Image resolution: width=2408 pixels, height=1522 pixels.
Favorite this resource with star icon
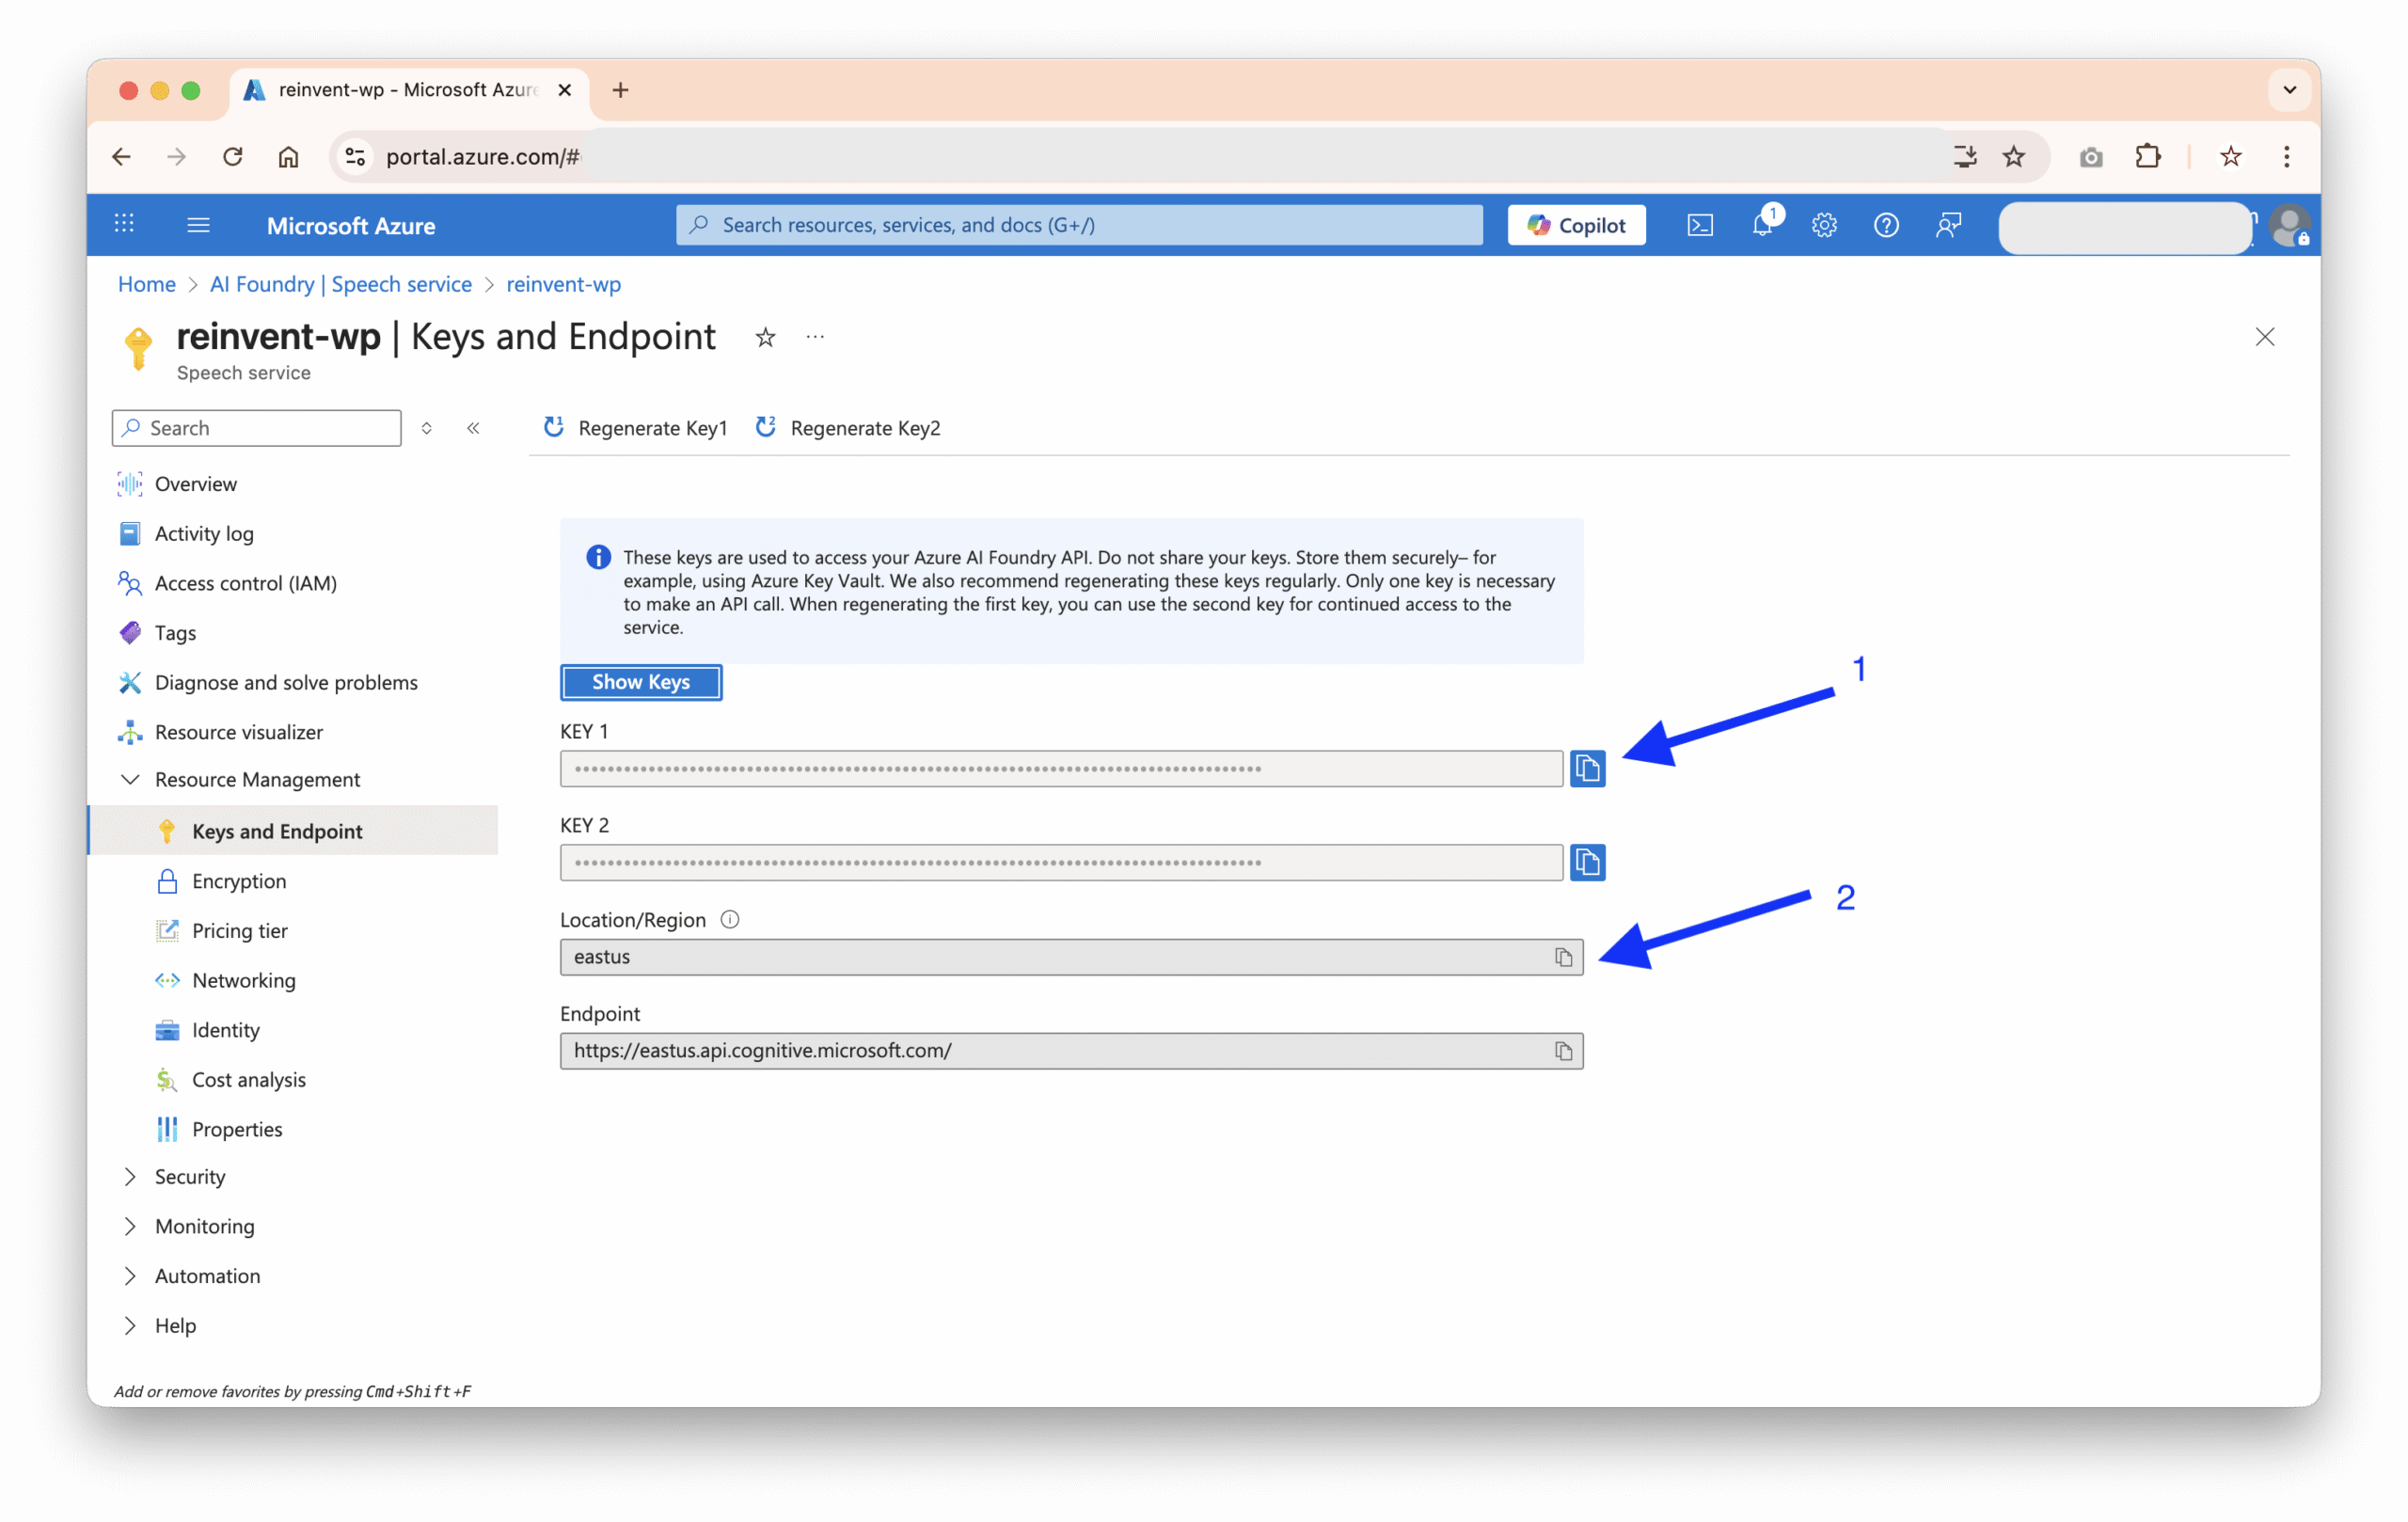coord(765,338)
